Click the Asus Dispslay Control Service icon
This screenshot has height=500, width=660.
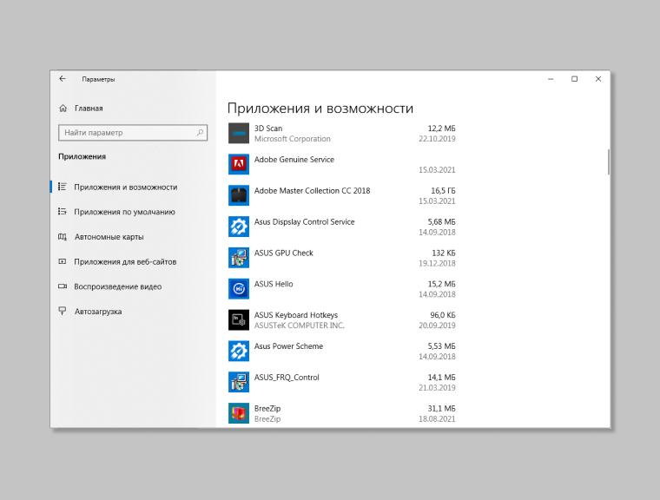239,227
